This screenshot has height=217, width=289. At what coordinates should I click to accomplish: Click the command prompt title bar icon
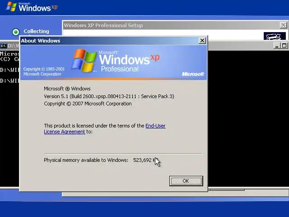[3, 46]
